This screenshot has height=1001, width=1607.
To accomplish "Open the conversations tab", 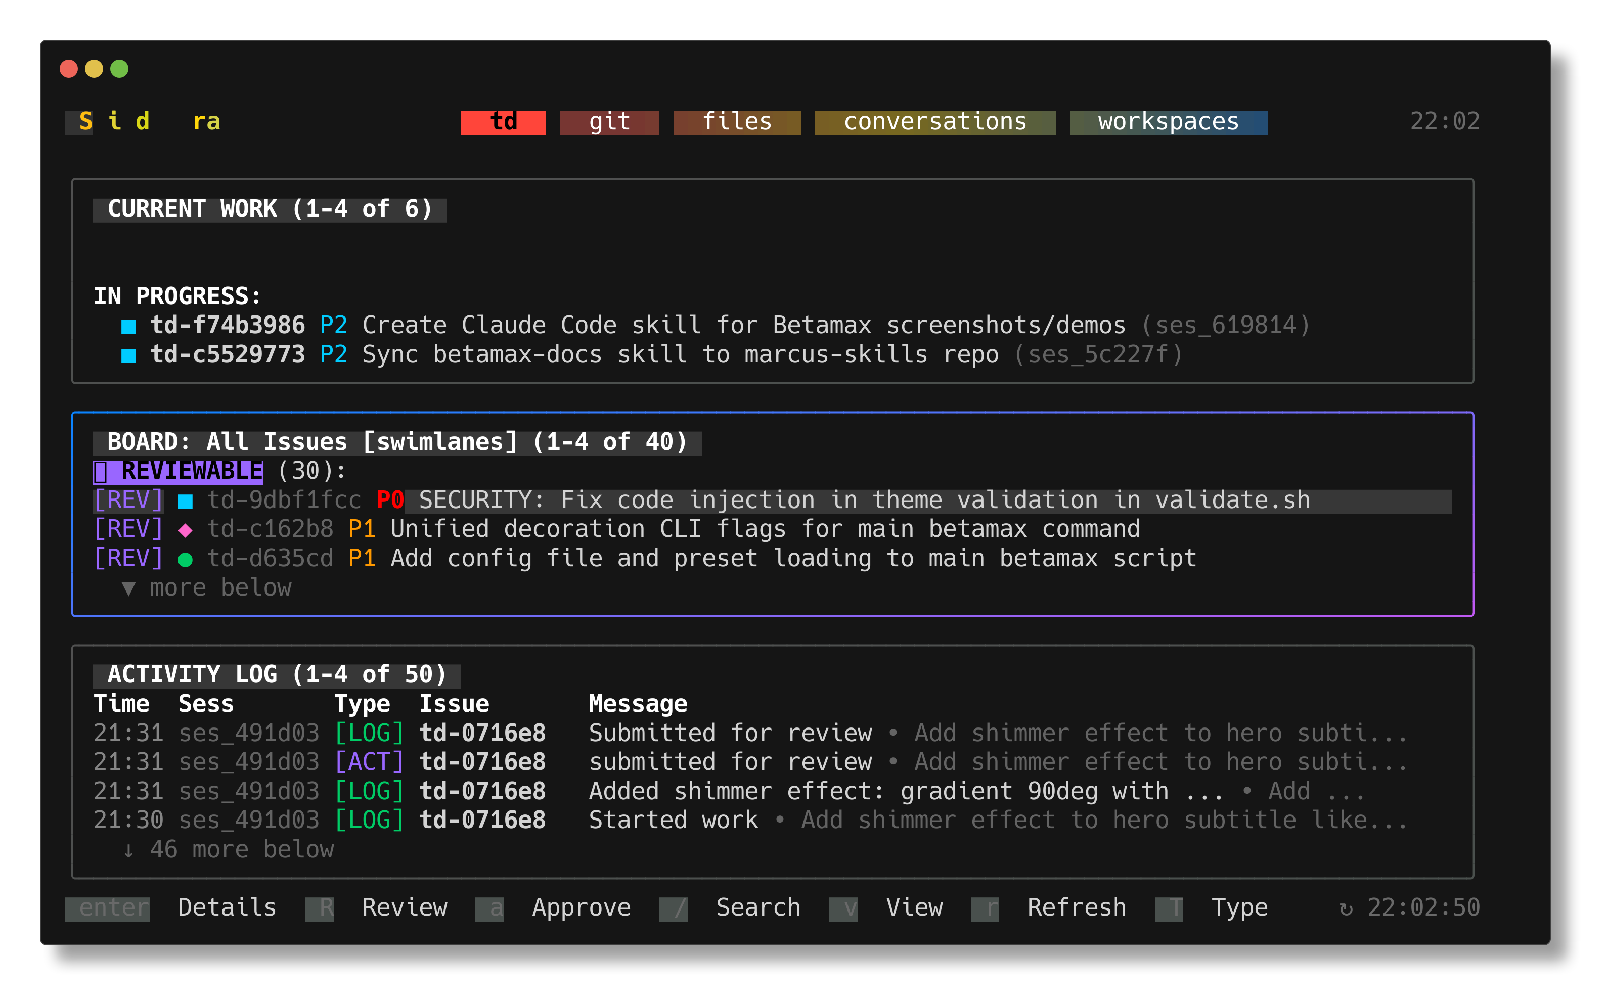I will (934, 122).
